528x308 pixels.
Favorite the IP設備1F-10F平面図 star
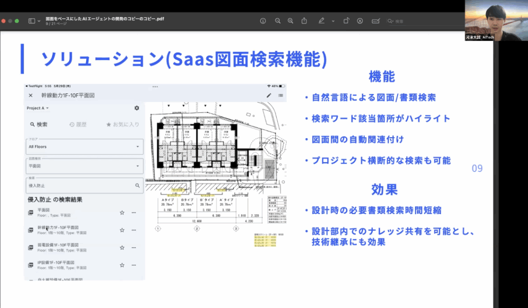(122, 265)
